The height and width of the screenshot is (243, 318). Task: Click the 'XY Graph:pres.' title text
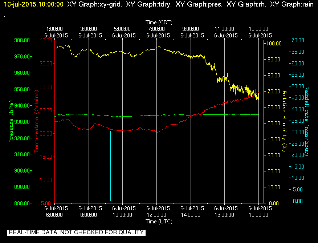click(199, 4)
